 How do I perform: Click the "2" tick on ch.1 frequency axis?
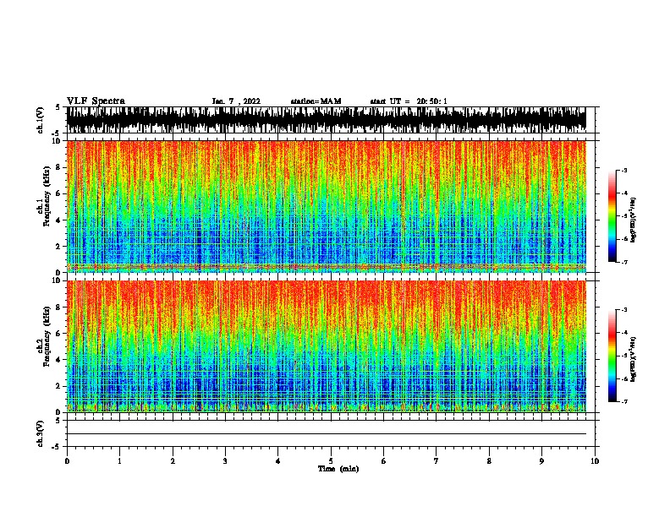(x=60, y=246)
